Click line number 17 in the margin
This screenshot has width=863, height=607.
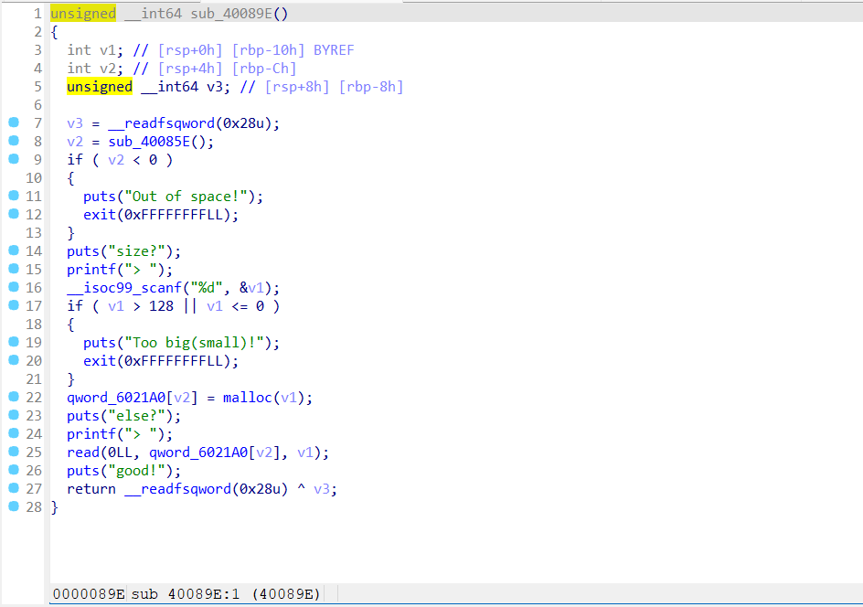33,305
